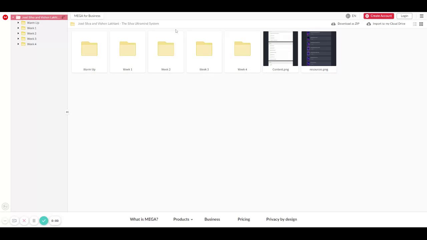427x240 pixels.
Task: Collapse the sidebar with double-chevron handle
Action: (x=67, y=112)
